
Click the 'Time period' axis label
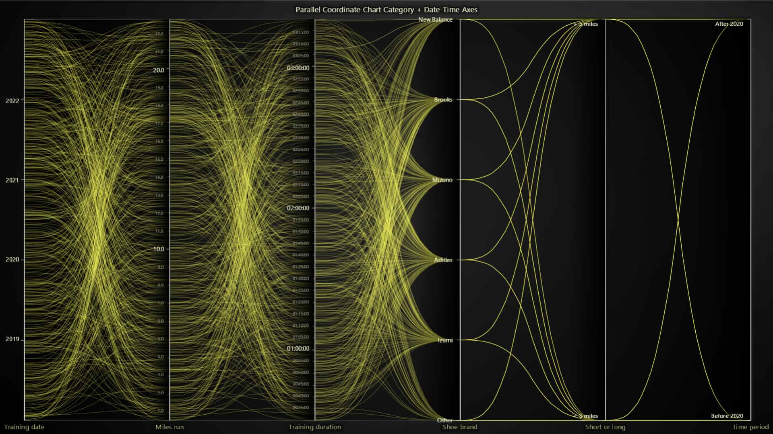click(750, 427)
